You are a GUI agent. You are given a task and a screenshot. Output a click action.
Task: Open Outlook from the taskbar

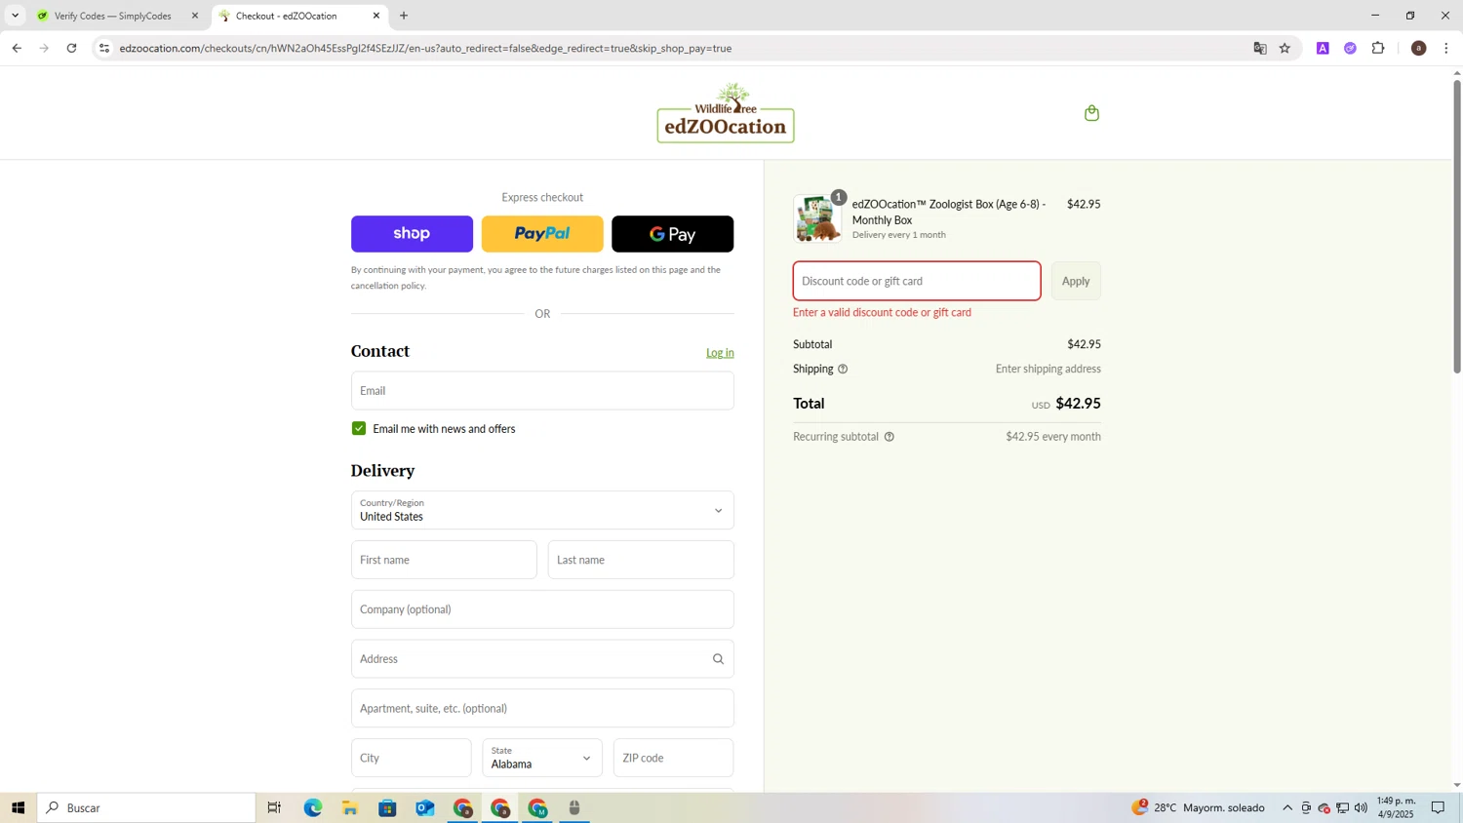[x=425, y=807]
